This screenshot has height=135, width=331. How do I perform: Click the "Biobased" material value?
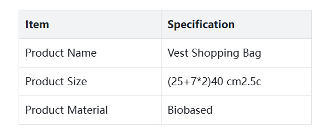tap(190, 110)
